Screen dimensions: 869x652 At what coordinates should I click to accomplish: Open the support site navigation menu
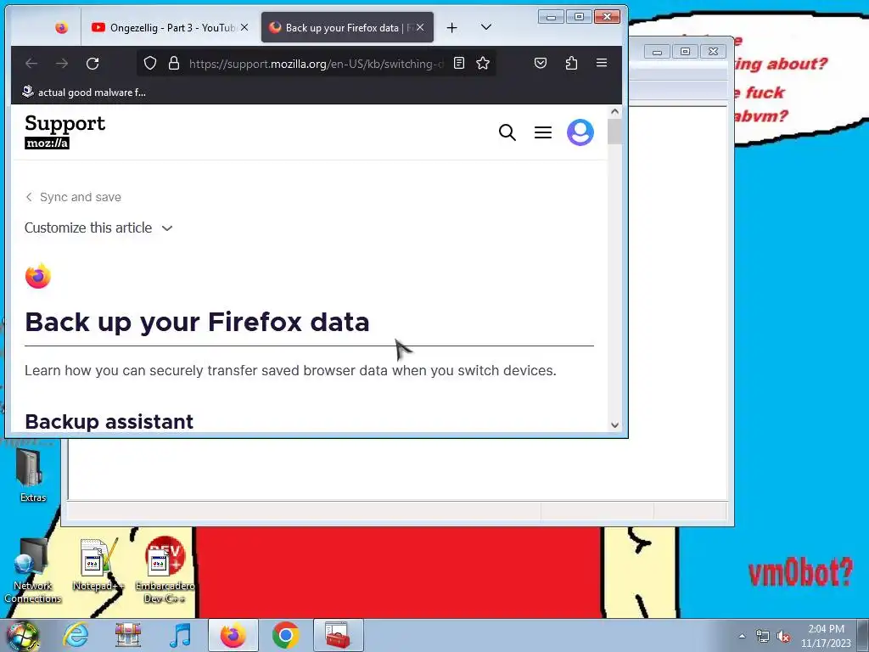click(x=543, y=132)
